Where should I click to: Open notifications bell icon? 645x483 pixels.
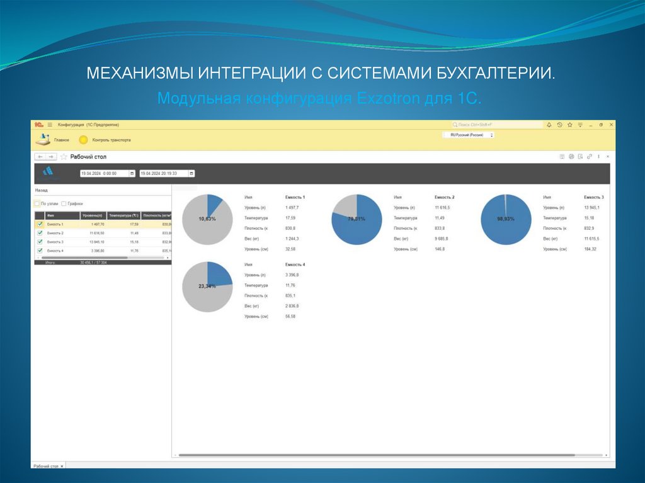(x=549, y=125)
